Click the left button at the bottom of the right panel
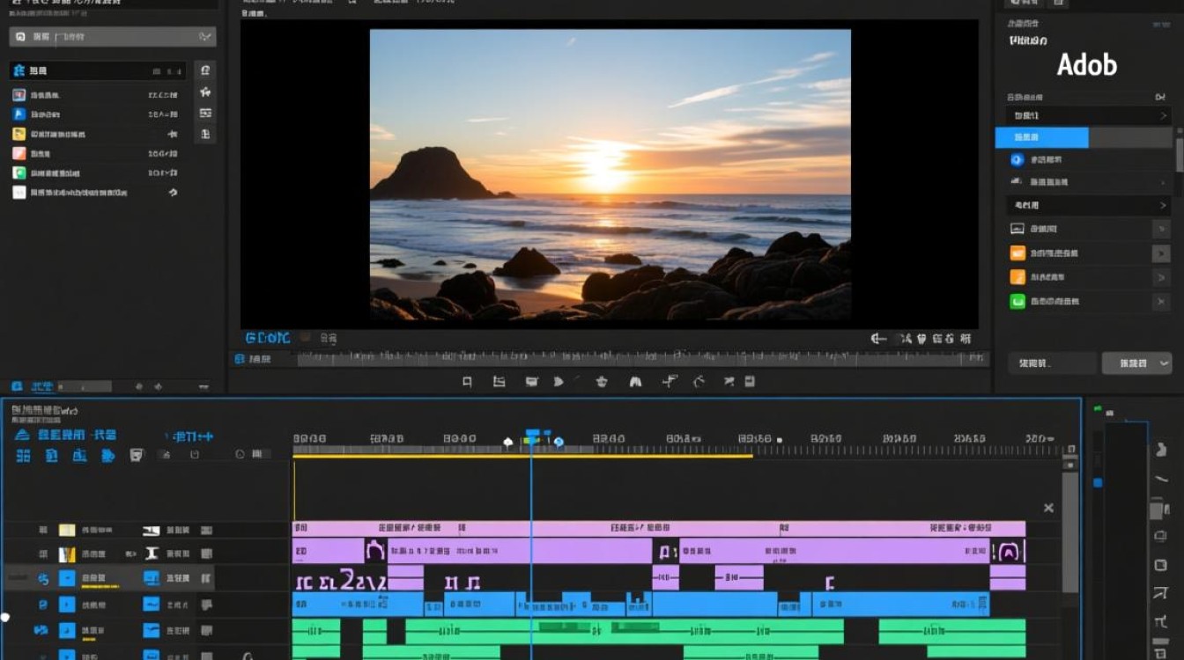Screen dimensions: 1184x660 tap(1052, 363)
